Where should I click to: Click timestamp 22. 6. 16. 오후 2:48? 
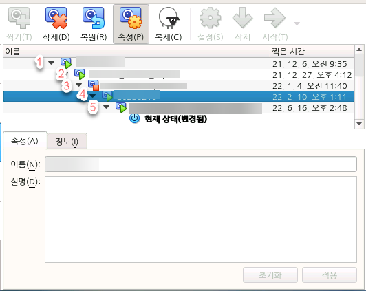(310, 108)
